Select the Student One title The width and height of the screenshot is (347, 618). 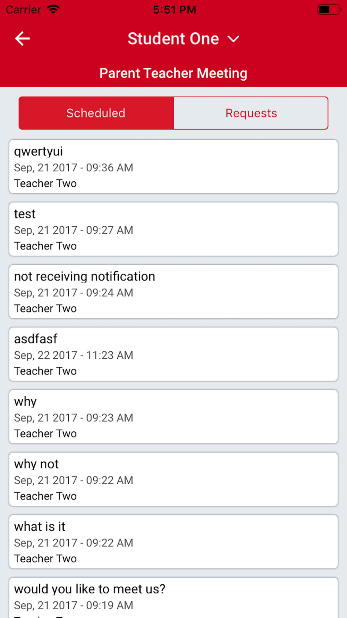[x=173, y=39]
